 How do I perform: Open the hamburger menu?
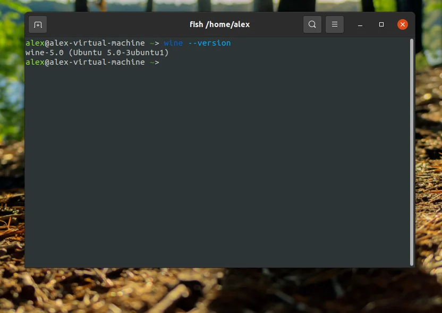[x=334, y=24]
